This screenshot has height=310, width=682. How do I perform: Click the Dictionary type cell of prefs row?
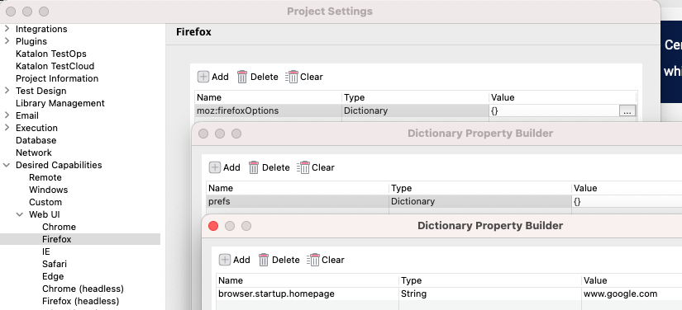[480, 201]
